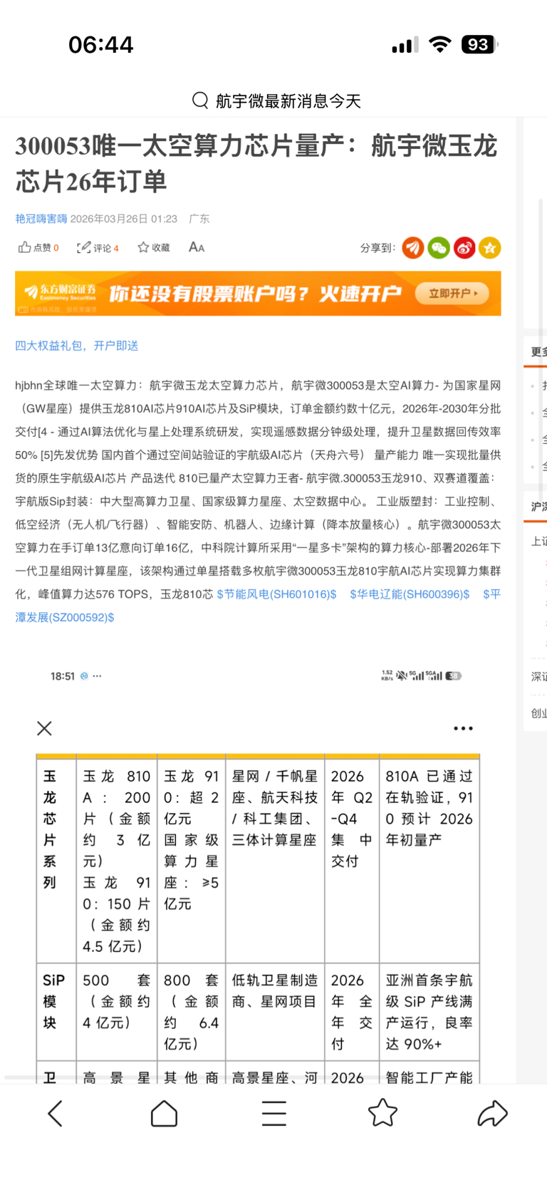Click location text 广东
This screenshot has height=1190, width=547.
coord(199,219)
